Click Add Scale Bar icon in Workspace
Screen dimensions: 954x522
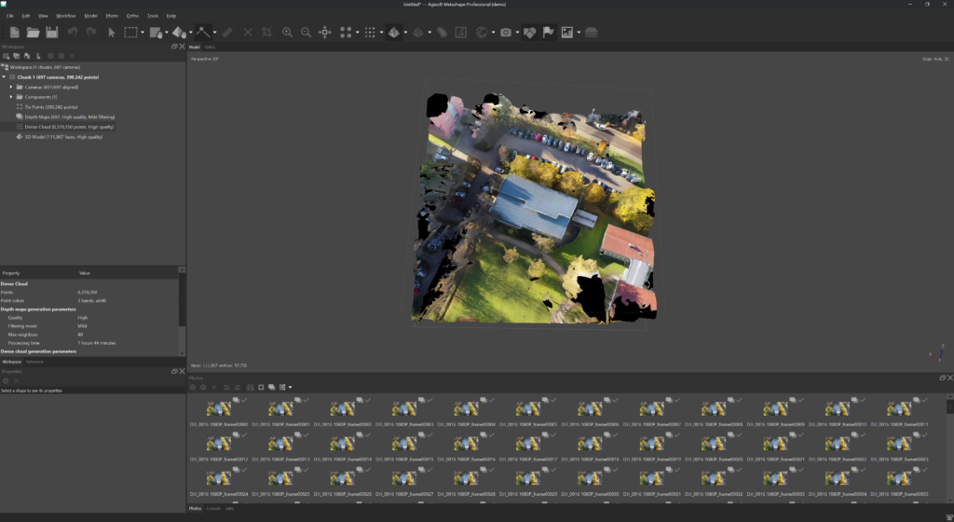37,56
